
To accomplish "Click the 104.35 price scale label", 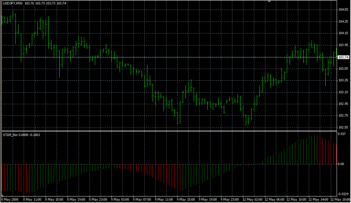I will (343, 22).
